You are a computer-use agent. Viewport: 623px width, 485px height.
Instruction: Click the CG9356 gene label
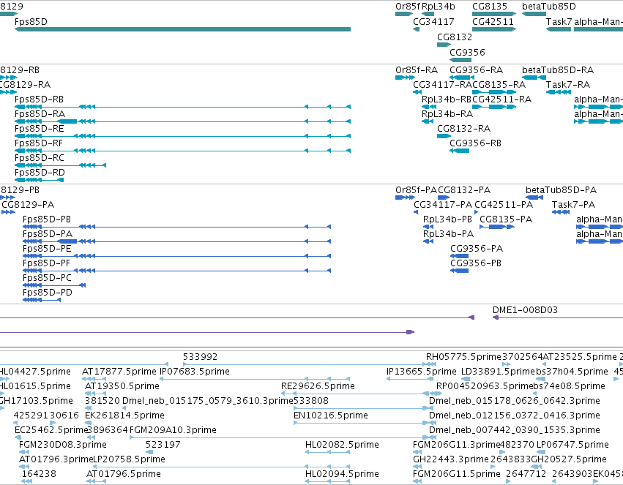467,53
